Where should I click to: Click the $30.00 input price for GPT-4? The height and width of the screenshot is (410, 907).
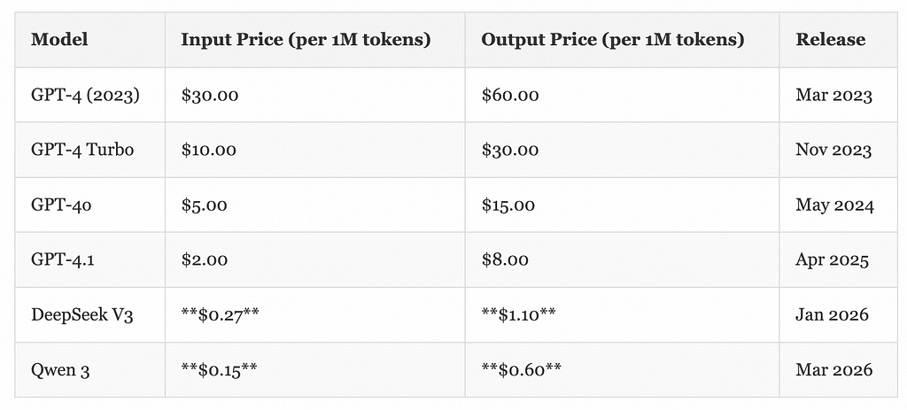(x=209, y=95)
